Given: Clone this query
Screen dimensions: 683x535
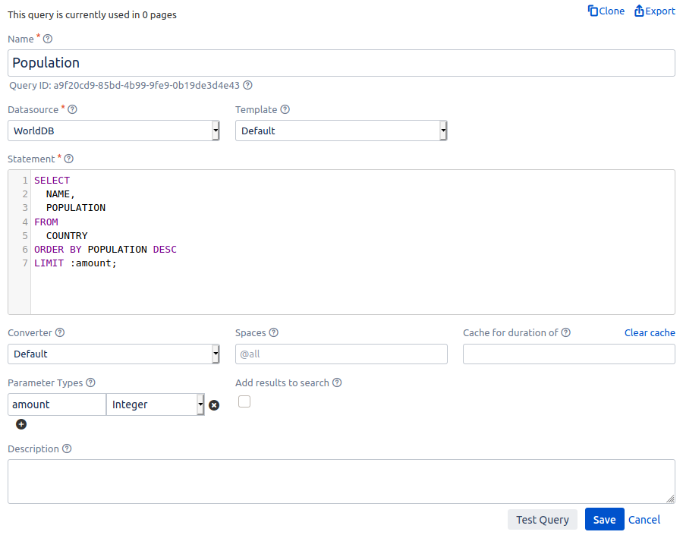Looking at the screenshot, I should pos(606,11).
